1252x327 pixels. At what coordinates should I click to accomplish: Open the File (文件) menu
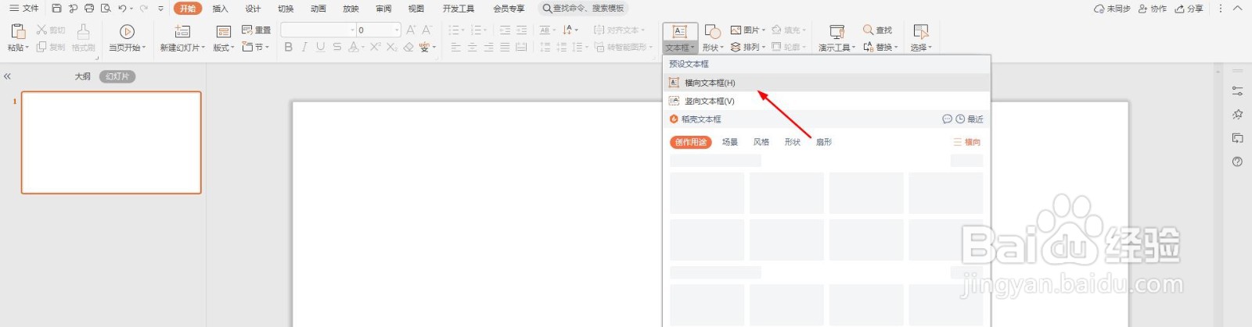click(x=24, y=9)
